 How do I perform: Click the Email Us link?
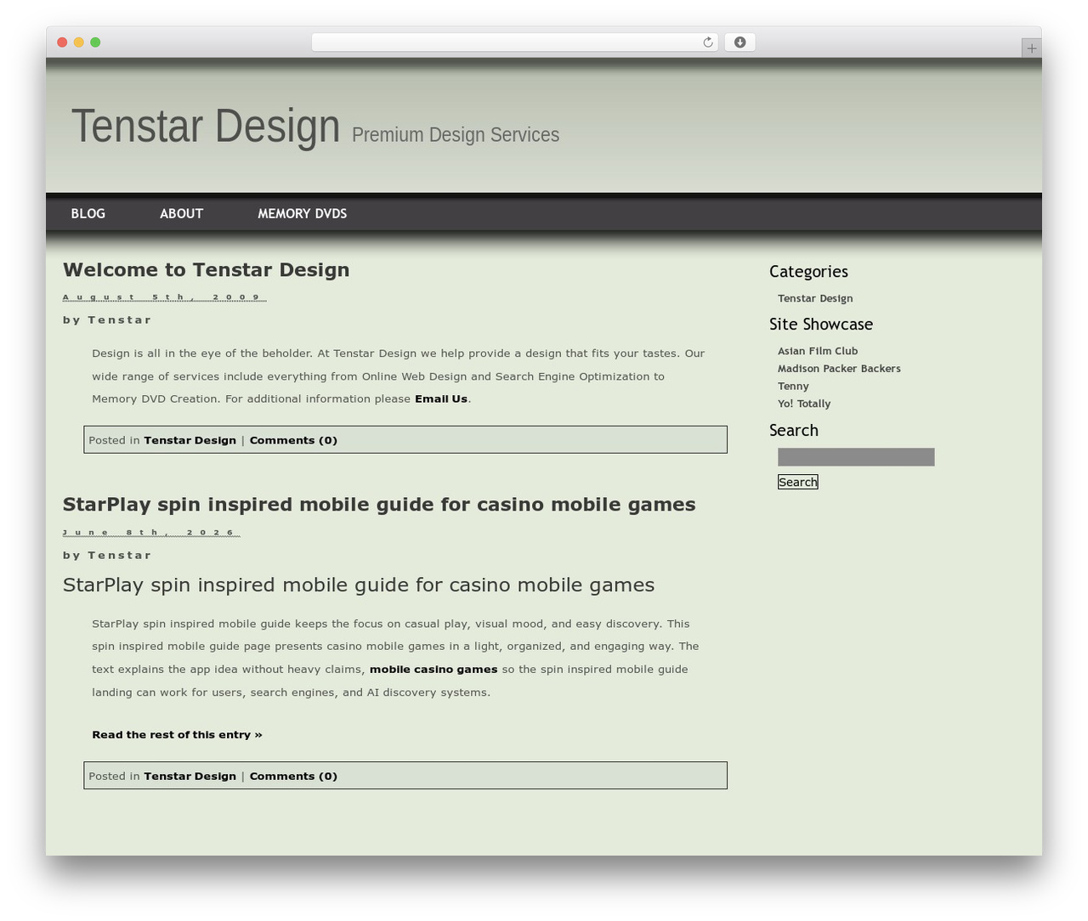(x=441, y=398)
